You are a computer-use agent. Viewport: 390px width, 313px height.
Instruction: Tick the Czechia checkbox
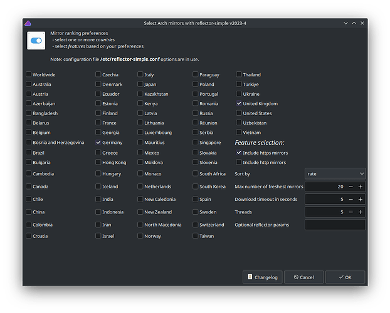[98, 74]
